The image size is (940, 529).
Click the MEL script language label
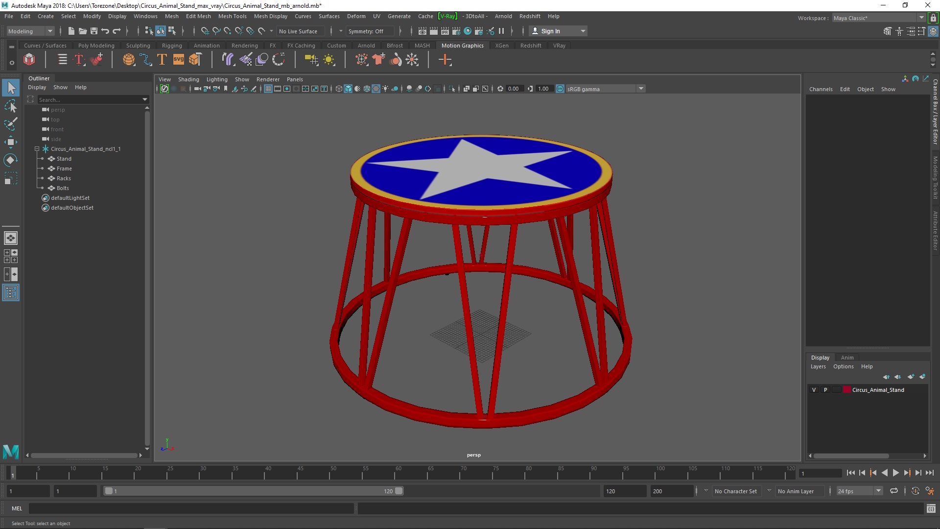17,508
